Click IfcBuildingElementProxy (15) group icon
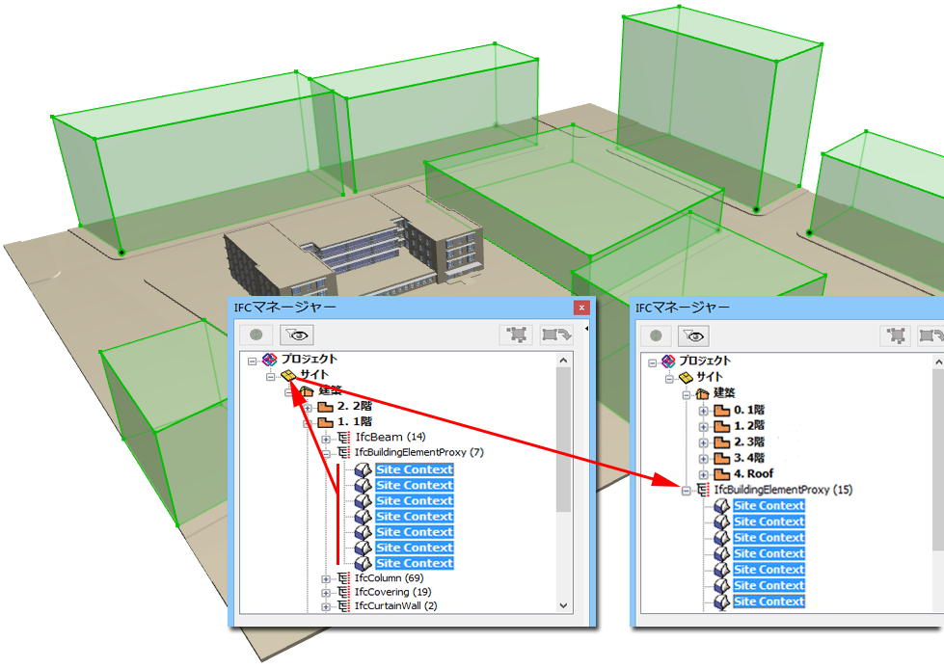Screen dimensions: 944x669 (x=703, y=490)
